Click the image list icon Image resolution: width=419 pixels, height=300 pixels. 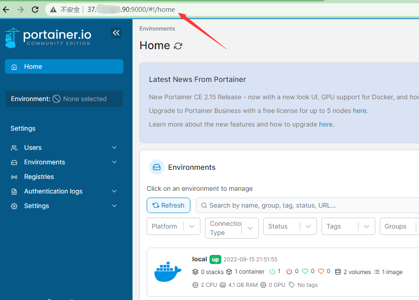tap(377, 272)
